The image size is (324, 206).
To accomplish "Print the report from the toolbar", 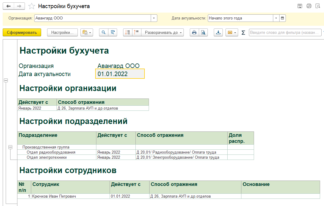I will pos(194,33).
